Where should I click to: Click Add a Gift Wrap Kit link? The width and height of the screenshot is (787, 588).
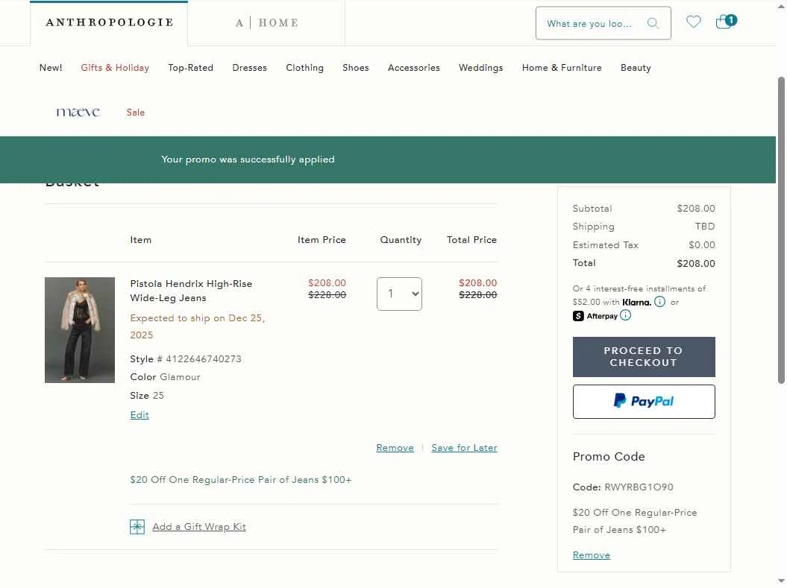tap(199, 527)
